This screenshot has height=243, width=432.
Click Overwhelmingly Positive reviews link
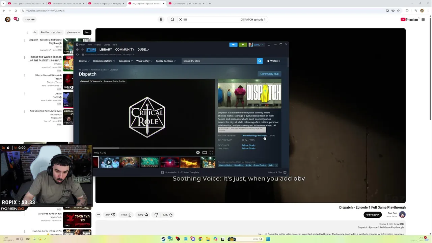tap(253, 136)
